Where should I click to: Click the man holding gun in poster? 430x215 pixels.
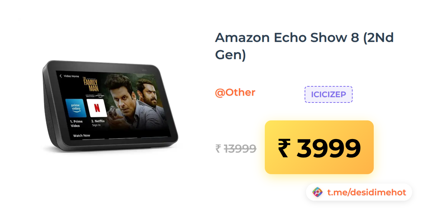125,104
